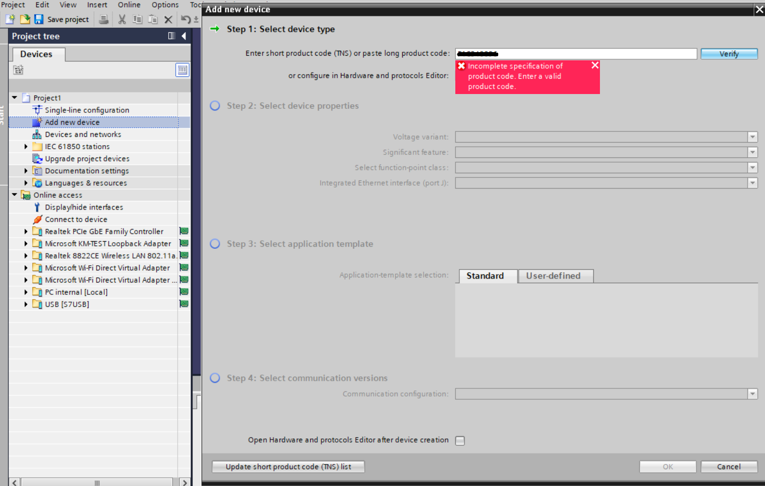This screenshot has width=765, height=486.
Task: Click the Verify button
Action: click(729, 54)
